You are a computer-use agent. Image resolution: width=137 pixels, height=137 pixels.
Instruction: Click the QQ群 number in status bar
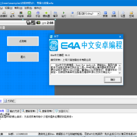coord(21,134)
